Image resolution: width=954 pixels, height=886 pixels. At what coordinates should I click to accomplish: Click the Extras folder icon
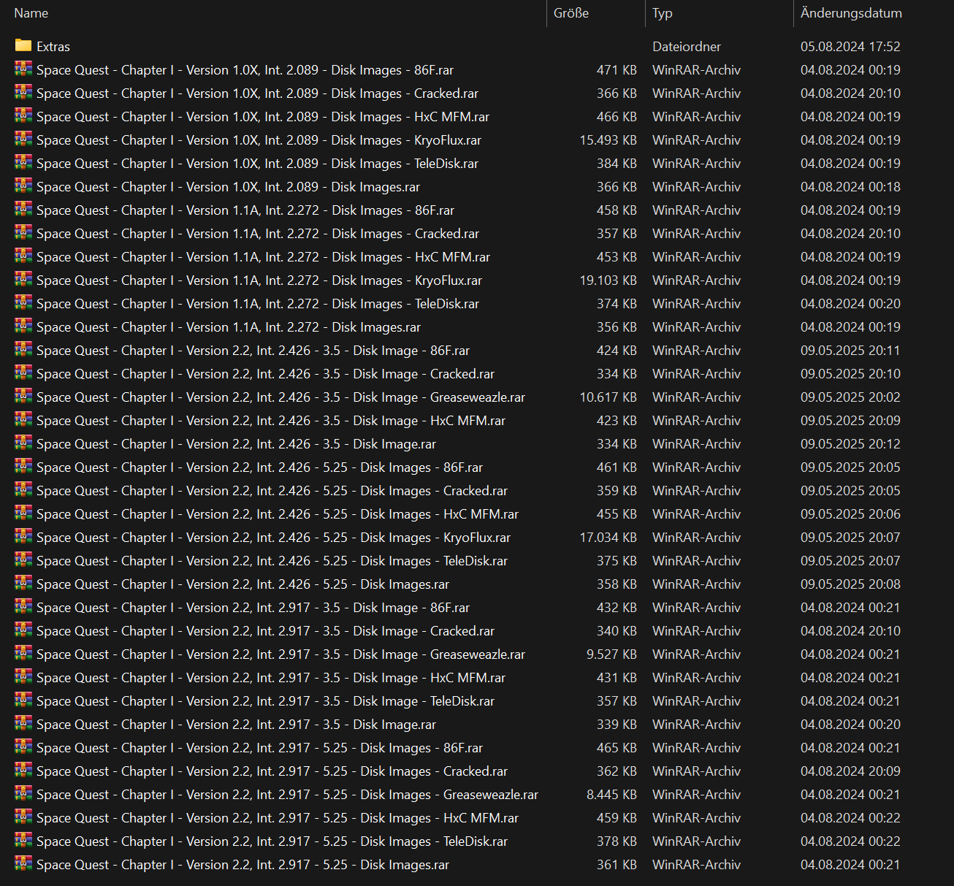click(23, 45)
